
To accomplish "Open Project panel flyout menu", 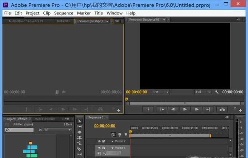I will [x=67, y=119].
